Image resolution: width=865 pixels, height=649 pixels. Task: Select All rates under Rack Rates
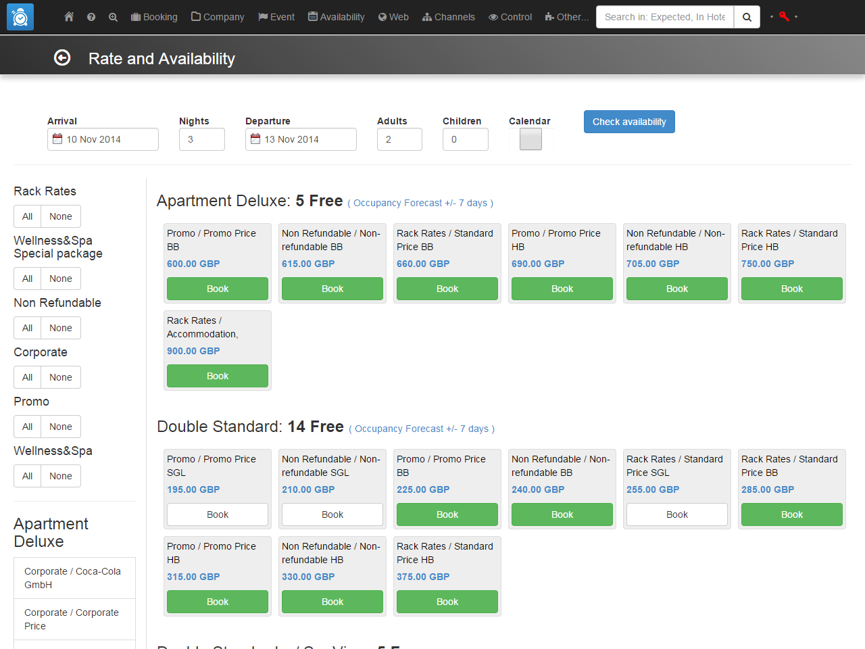[27, 216]
